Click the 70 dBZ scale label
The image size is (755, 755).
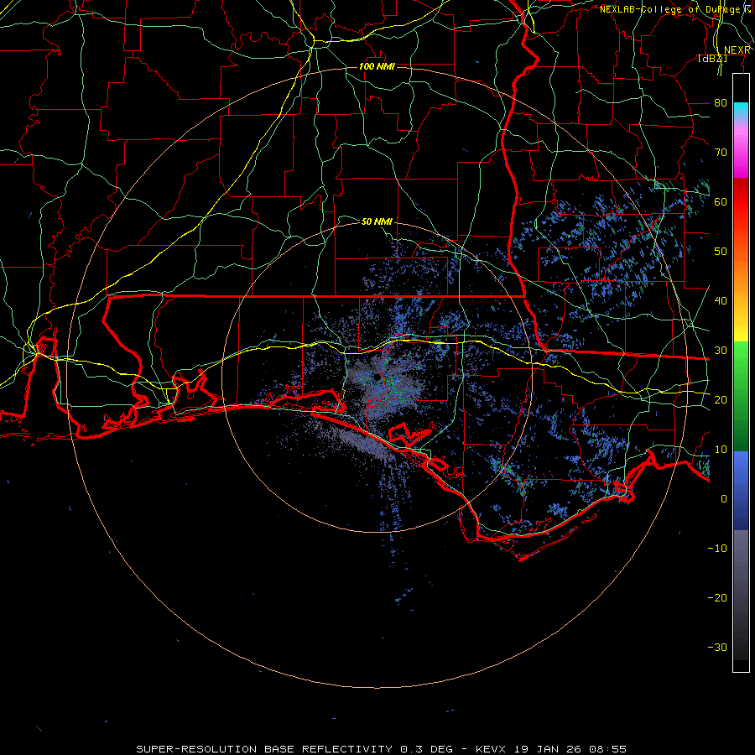[x=721, y=152]
